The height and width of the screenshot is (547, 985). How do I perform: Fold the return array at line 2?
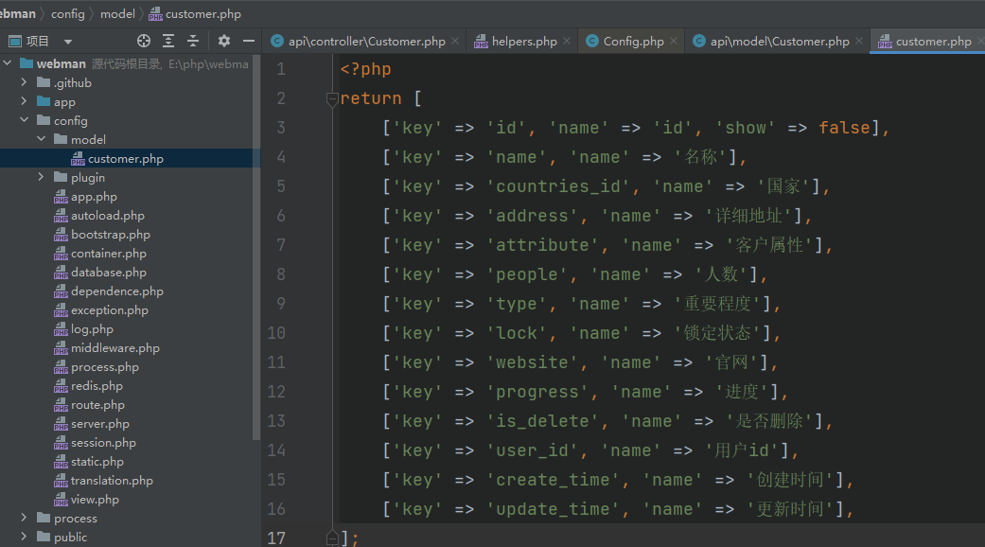click(x=332, y=98)
